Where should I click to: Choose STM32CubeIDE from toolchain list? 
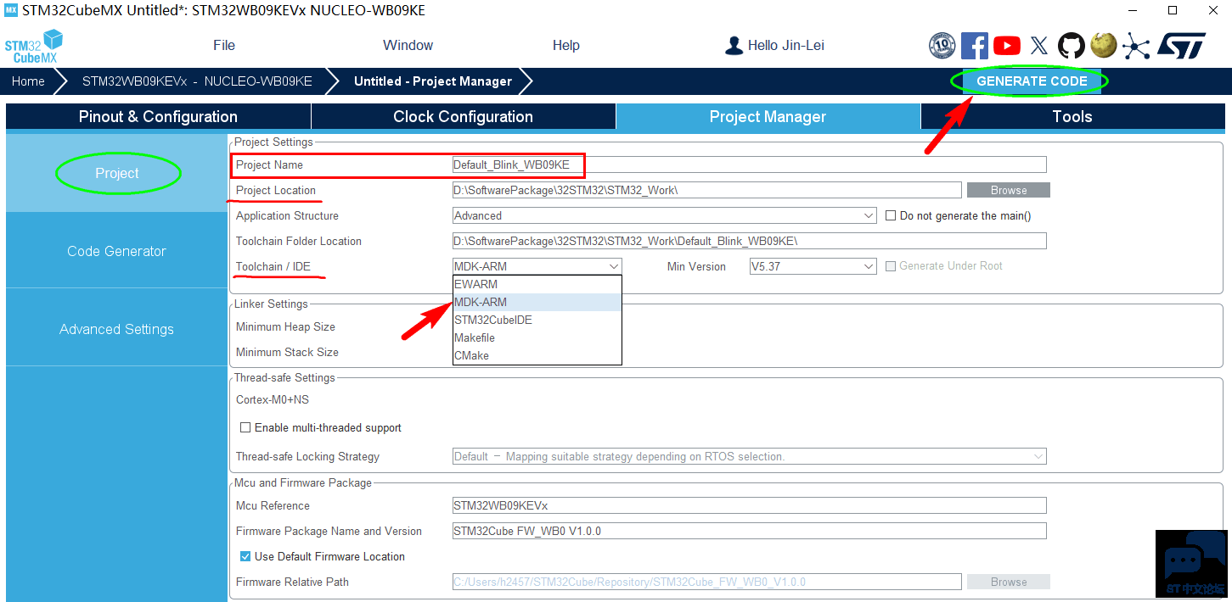coord(537,320)
